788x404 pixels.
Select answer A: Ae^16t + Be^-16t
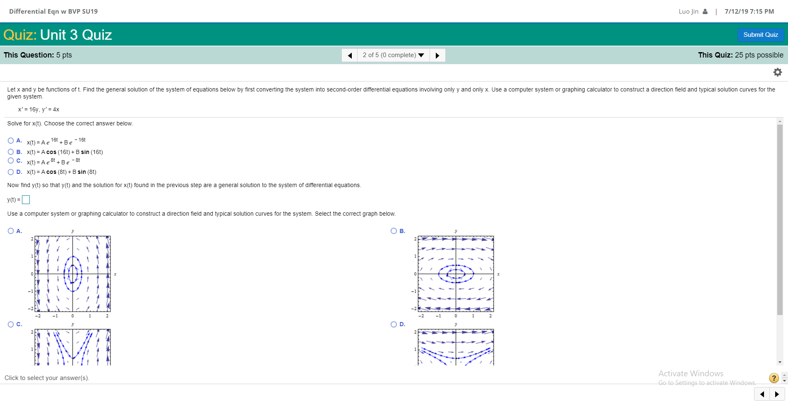click(11, 141)
